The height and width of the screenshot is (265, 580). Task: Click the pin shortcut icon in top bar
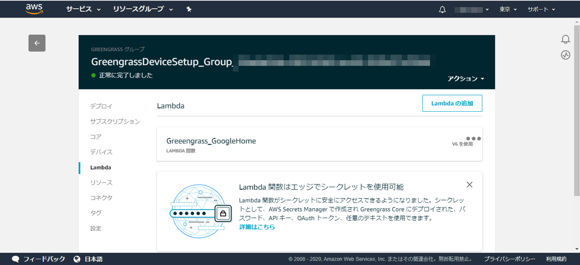[189, 10]
